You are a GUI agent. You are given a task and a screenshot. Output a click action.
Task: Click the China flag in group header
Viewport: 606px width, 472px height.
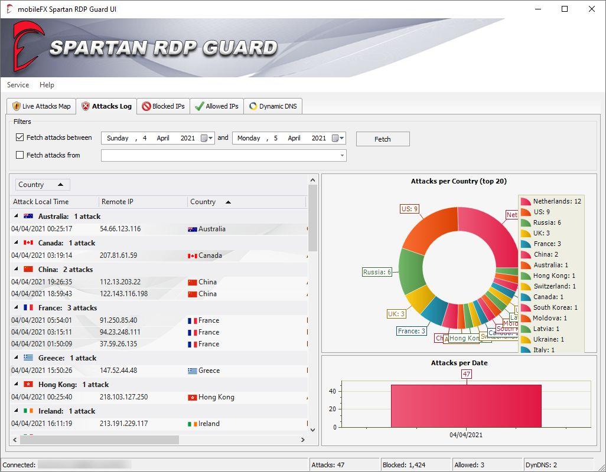click(x=28, y=269)
